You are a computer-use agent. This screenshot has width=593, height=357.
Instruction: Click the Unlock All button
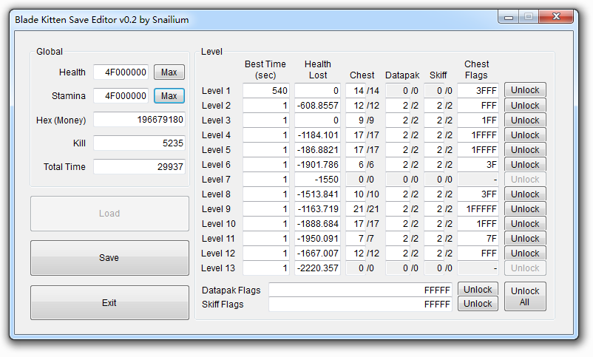(525, 296)
